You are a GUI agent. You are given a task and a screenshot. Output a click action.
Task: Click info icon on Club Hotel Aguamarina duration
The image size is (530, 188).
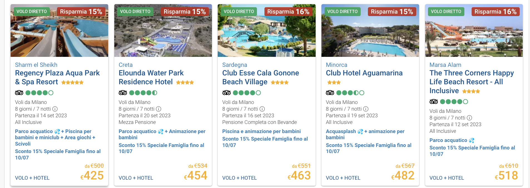[366, 109]
